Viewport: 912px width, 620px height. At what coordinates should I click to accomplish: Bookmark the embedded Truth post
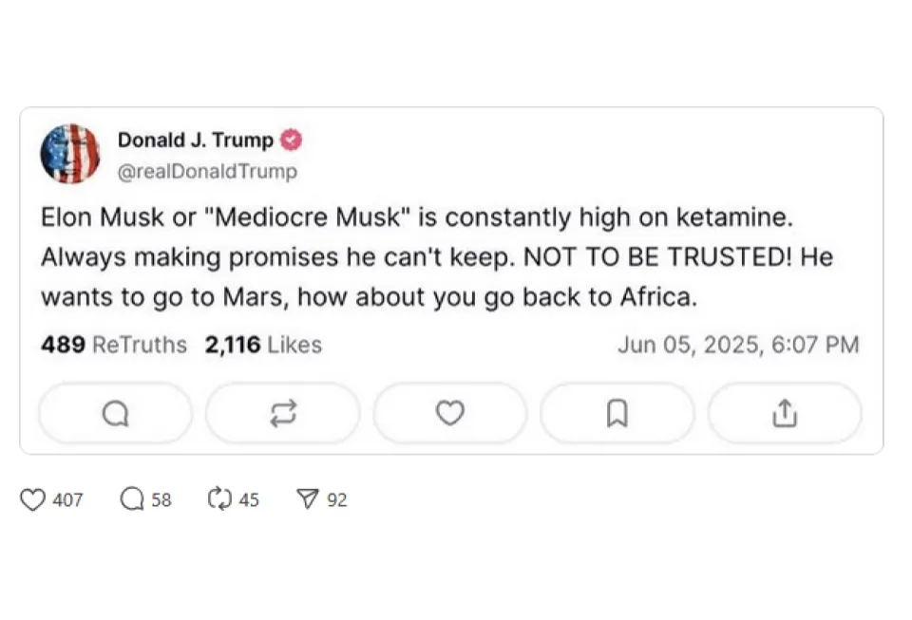tap(617, 414)
